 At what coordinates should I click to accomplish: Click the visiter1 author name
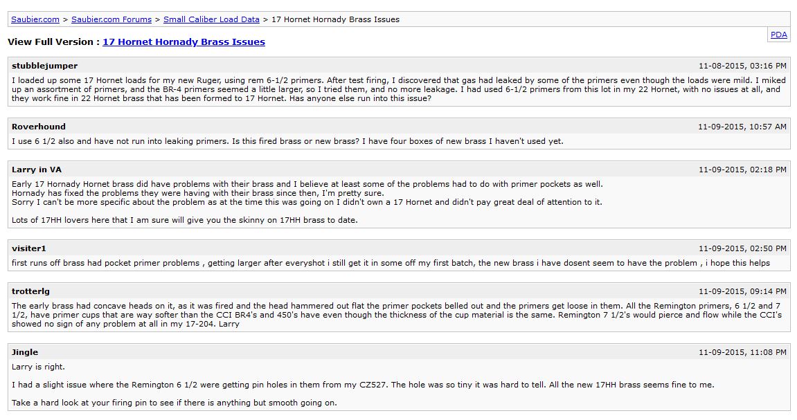pyautogui.click(x=29, y=248)
